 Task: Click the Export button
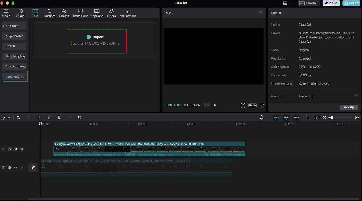[x=351, y=3]
